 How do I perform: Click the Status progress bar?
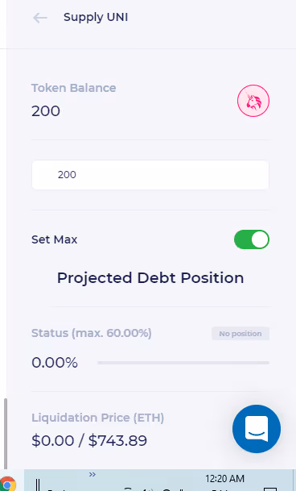click(183, 363)
